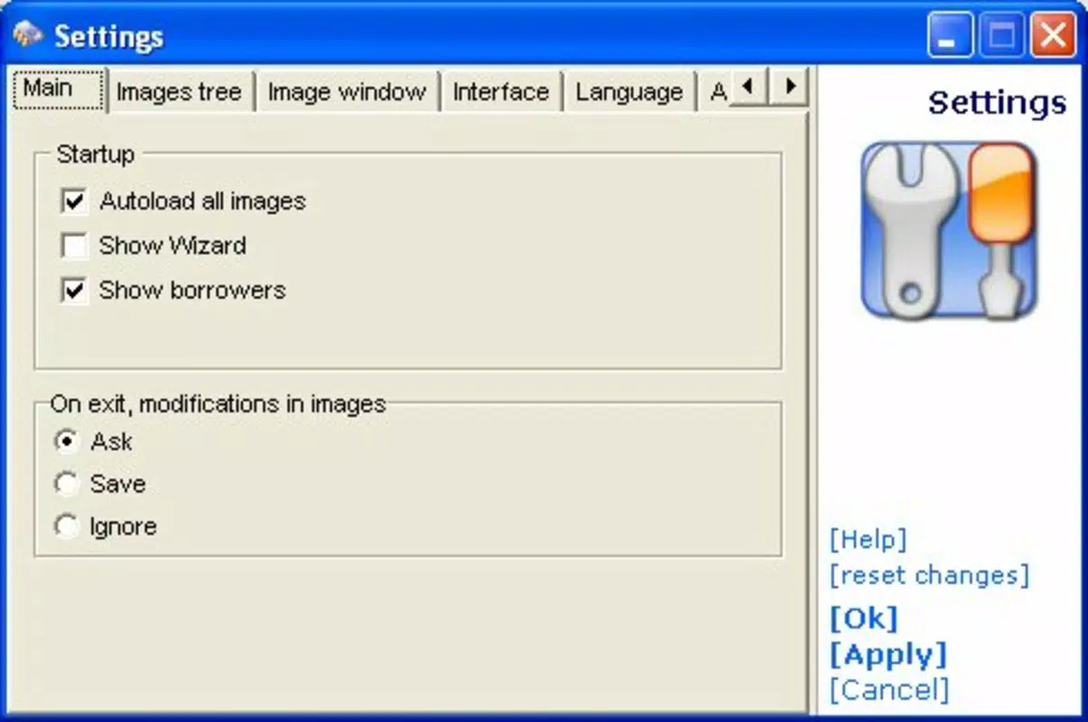Select the Ignore radio option

click(x=66, y=526)
